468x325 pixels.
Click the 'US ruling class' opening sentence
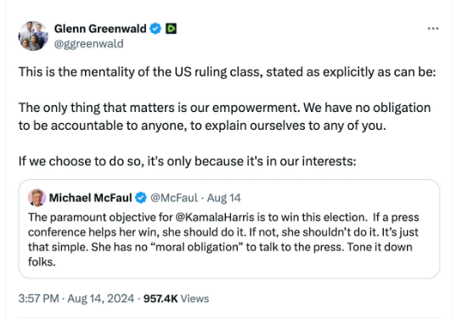coord(228,72)
